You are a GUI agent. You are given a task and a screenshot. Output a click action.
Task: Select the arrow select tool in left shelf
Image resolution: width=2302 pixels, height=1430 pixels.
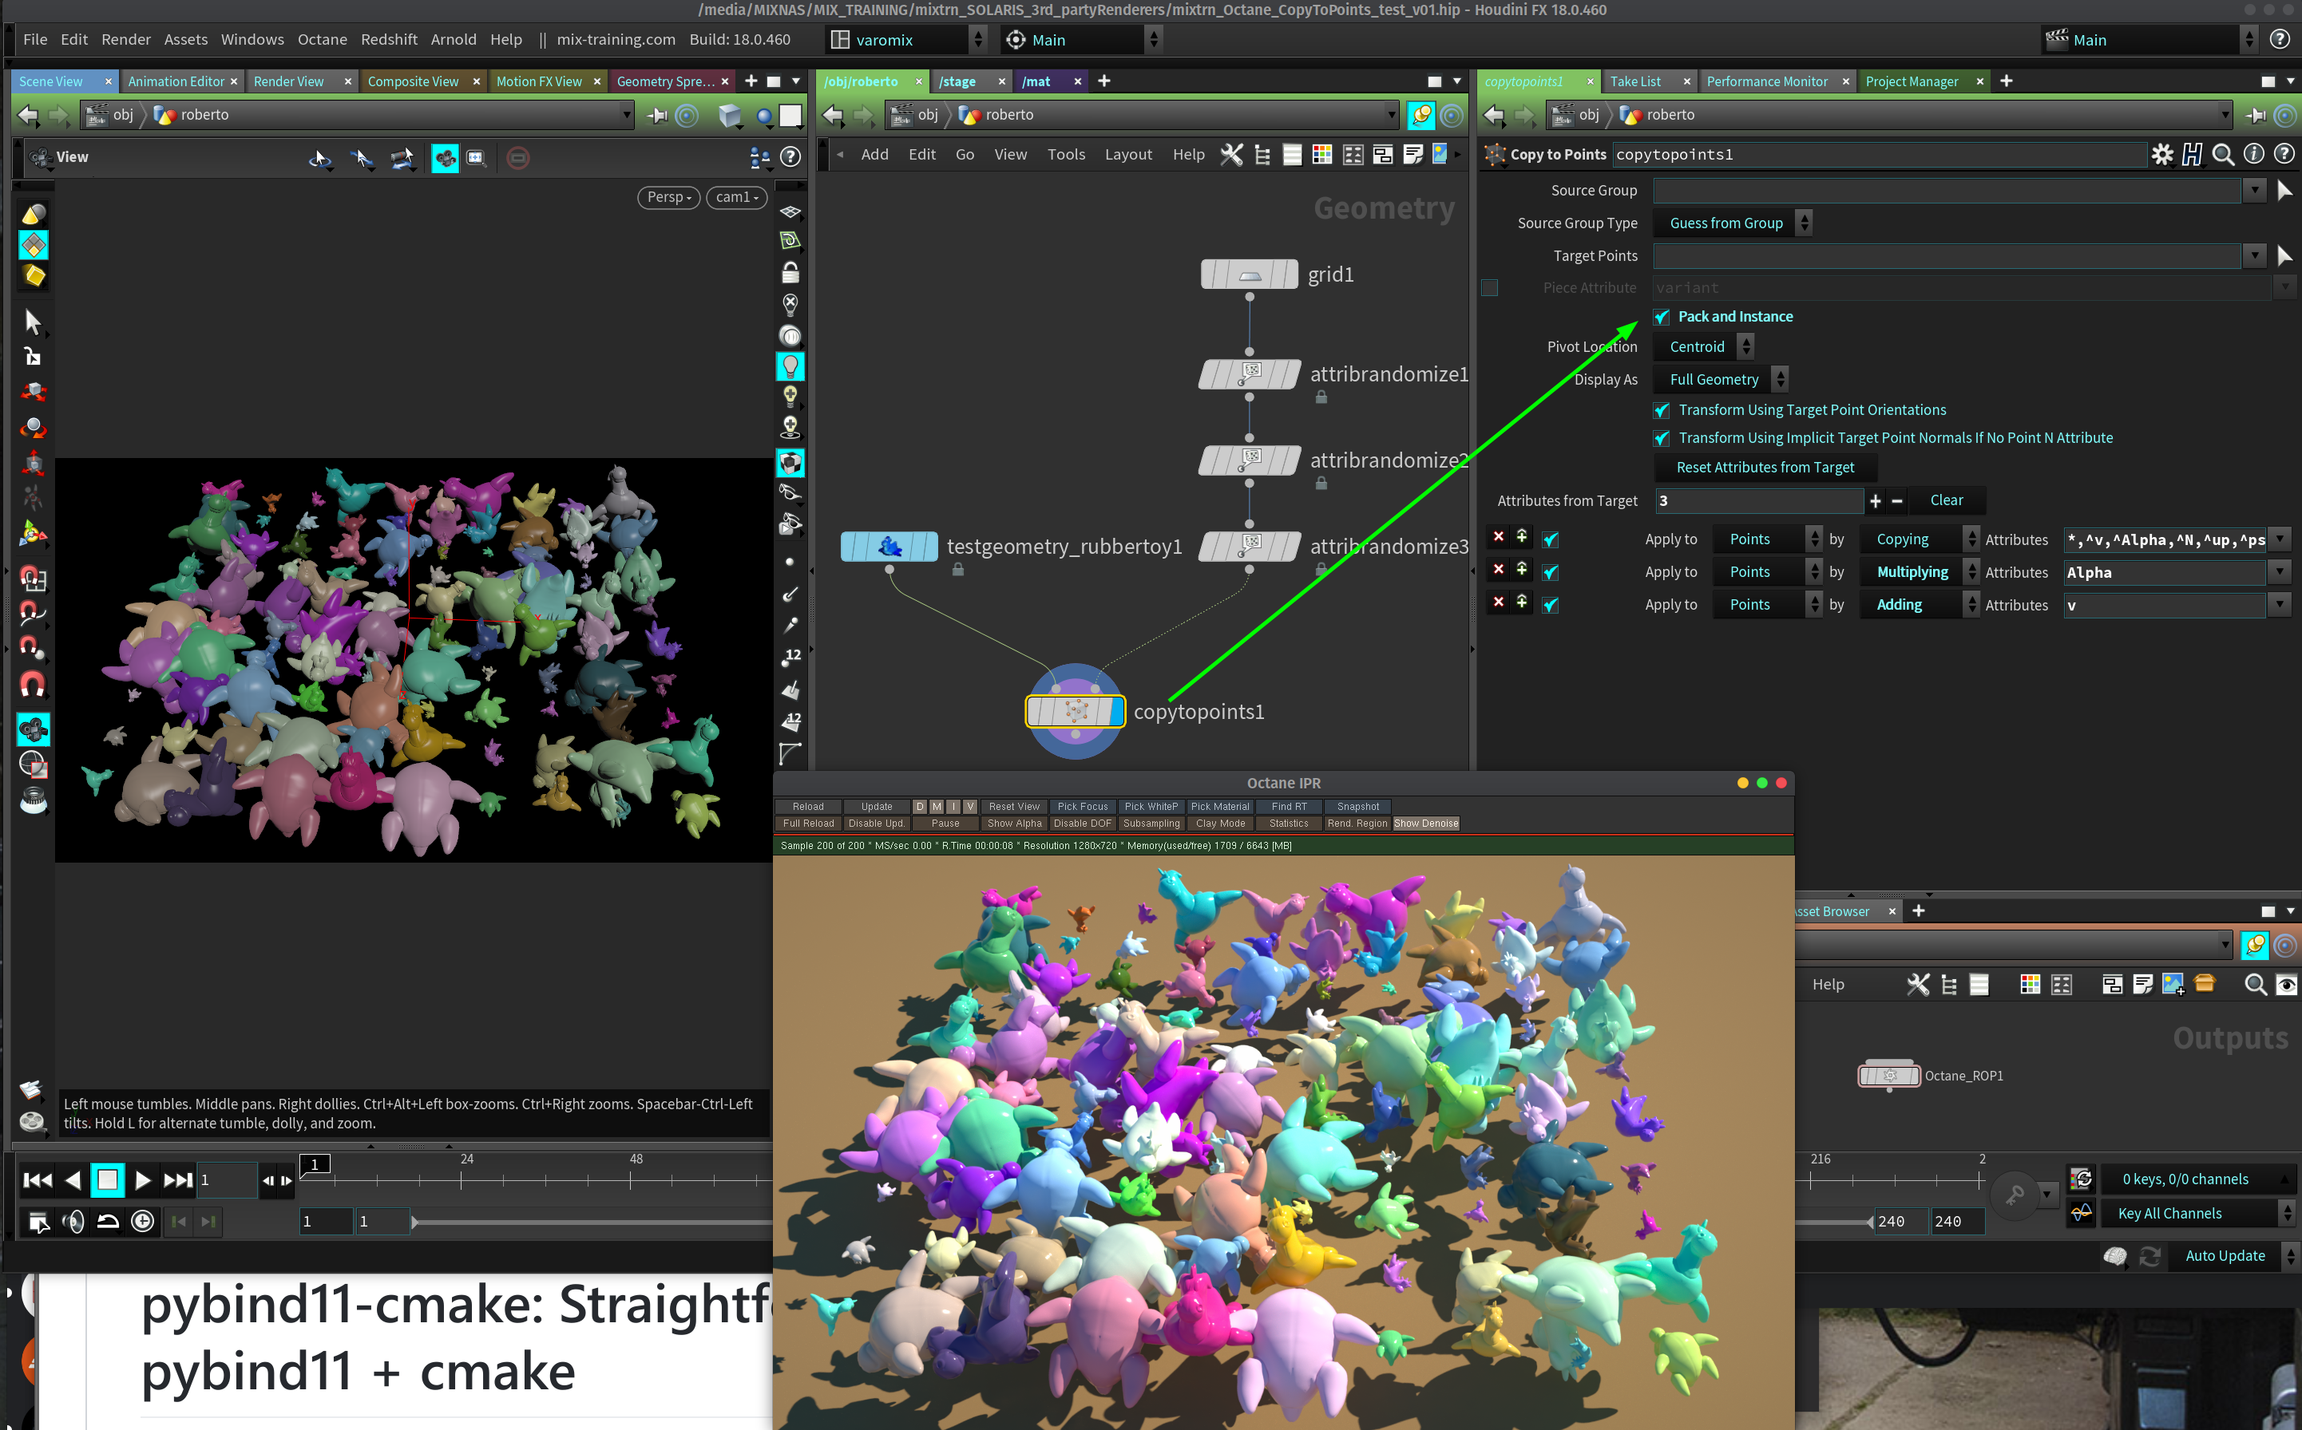[x=32, y=322]
